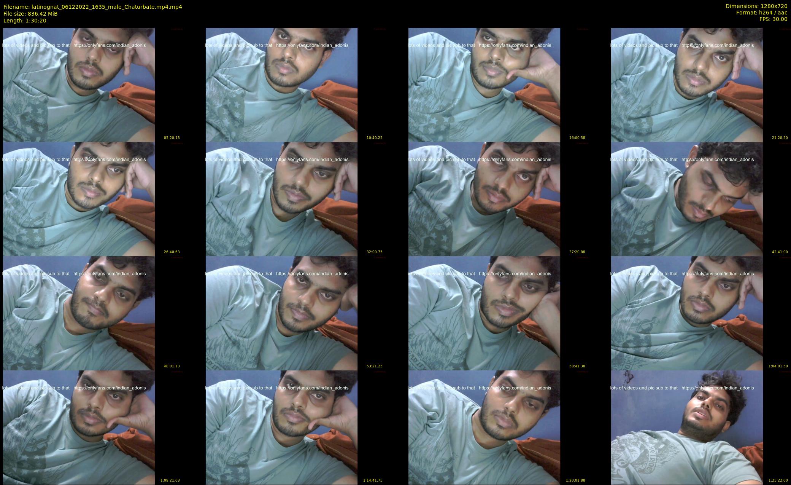Click the frame at 21:20.50
Image resolution: width=791 pixels, height=485 pixels.
687,85
